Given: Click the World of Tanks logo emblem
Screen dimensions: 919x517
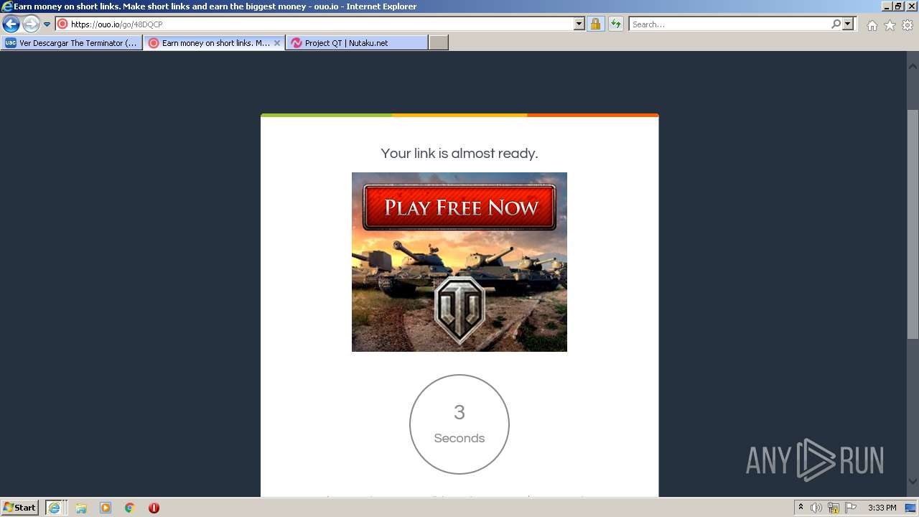Looking at the screenshot, I should click(x=459, y=309).
